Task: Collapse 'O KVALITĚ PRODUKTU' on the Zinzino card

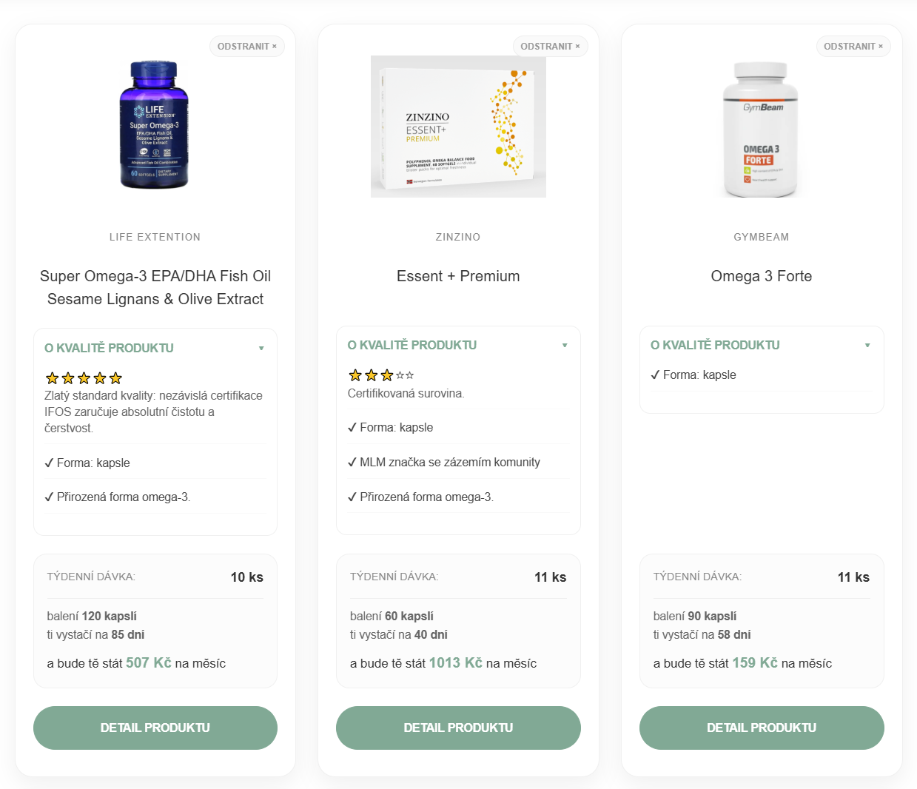Action: 564,344
